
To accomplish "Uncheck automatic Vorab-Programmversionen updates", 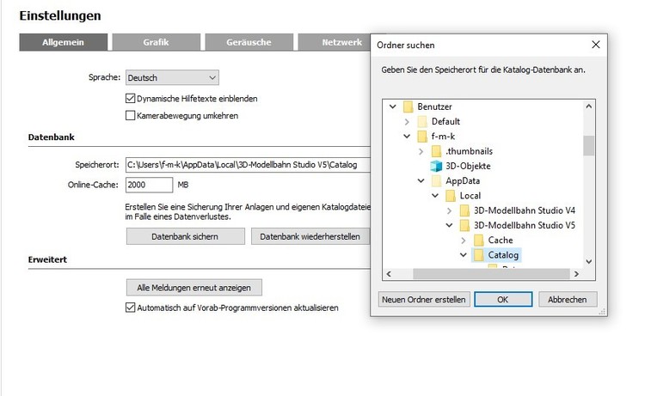I will click(x=131, y=308).
